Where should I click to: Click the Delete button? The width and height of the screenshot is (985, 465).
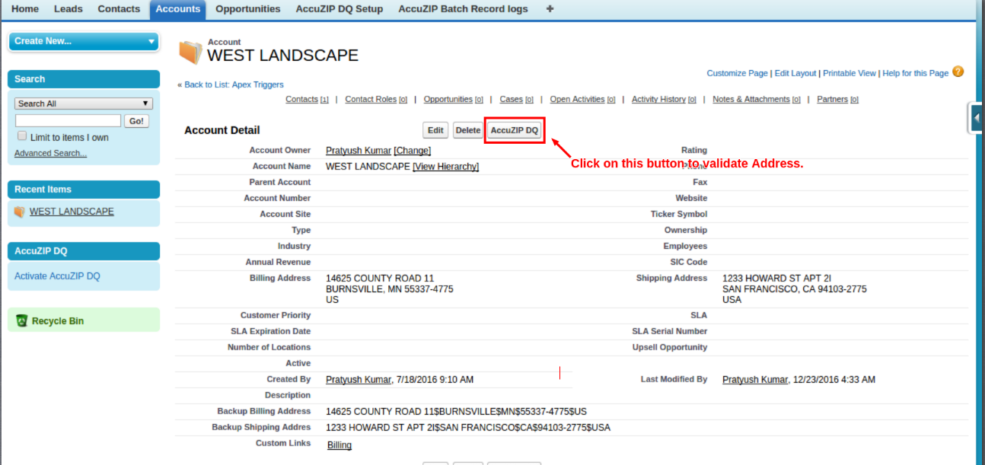(x=467, y=129)
